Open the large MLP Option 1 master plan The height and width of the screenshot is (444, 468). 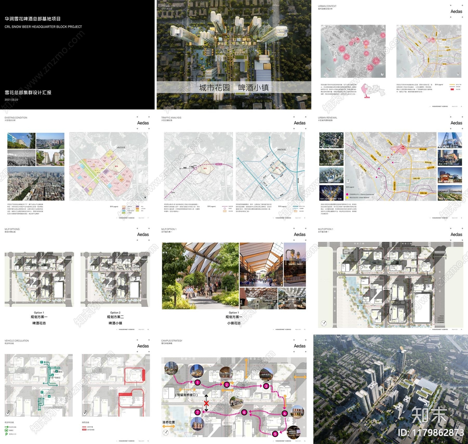pos(390,285)
